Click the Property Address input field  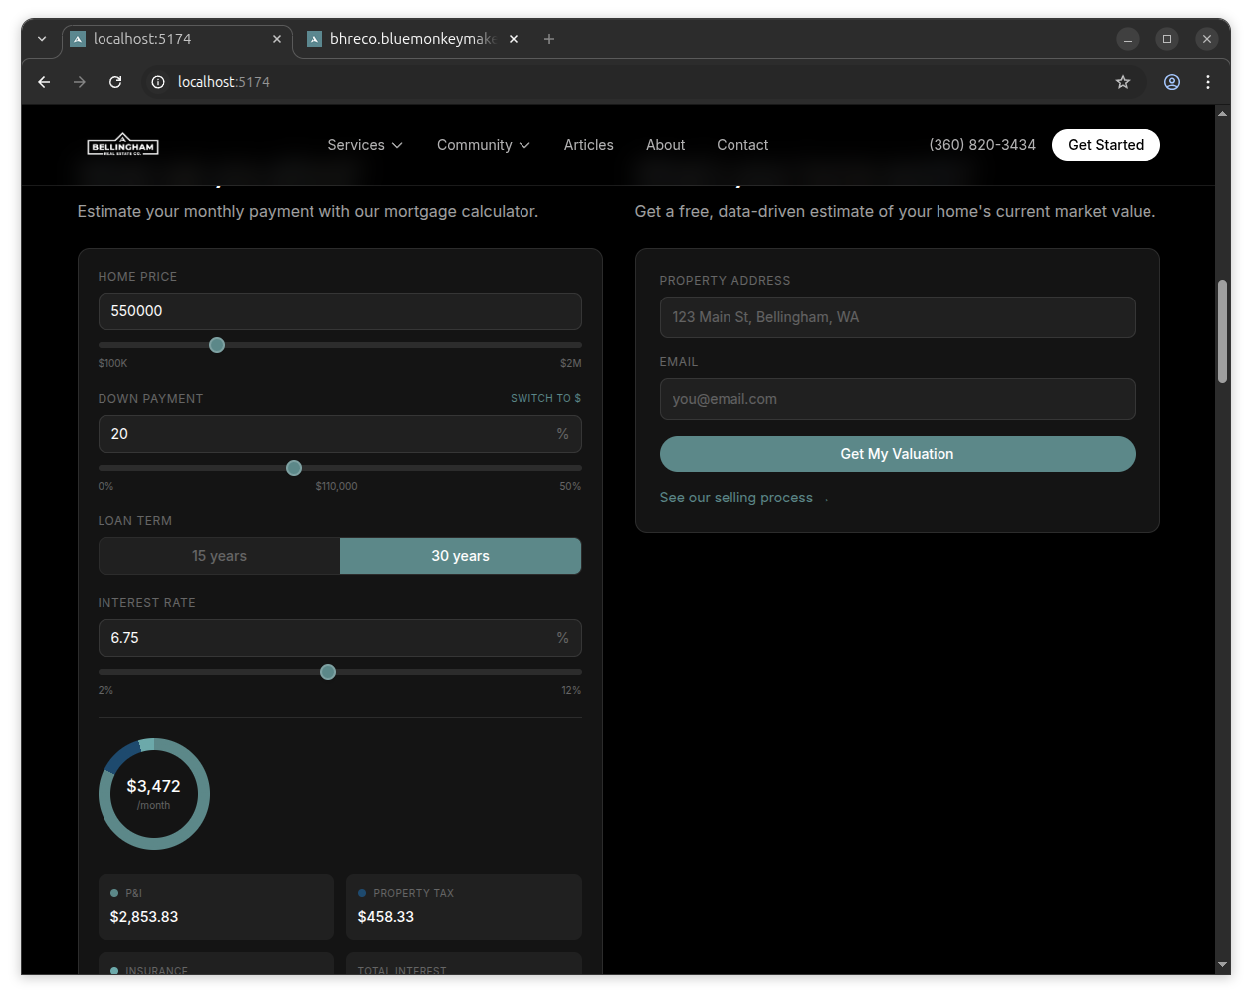coord(897,317)
